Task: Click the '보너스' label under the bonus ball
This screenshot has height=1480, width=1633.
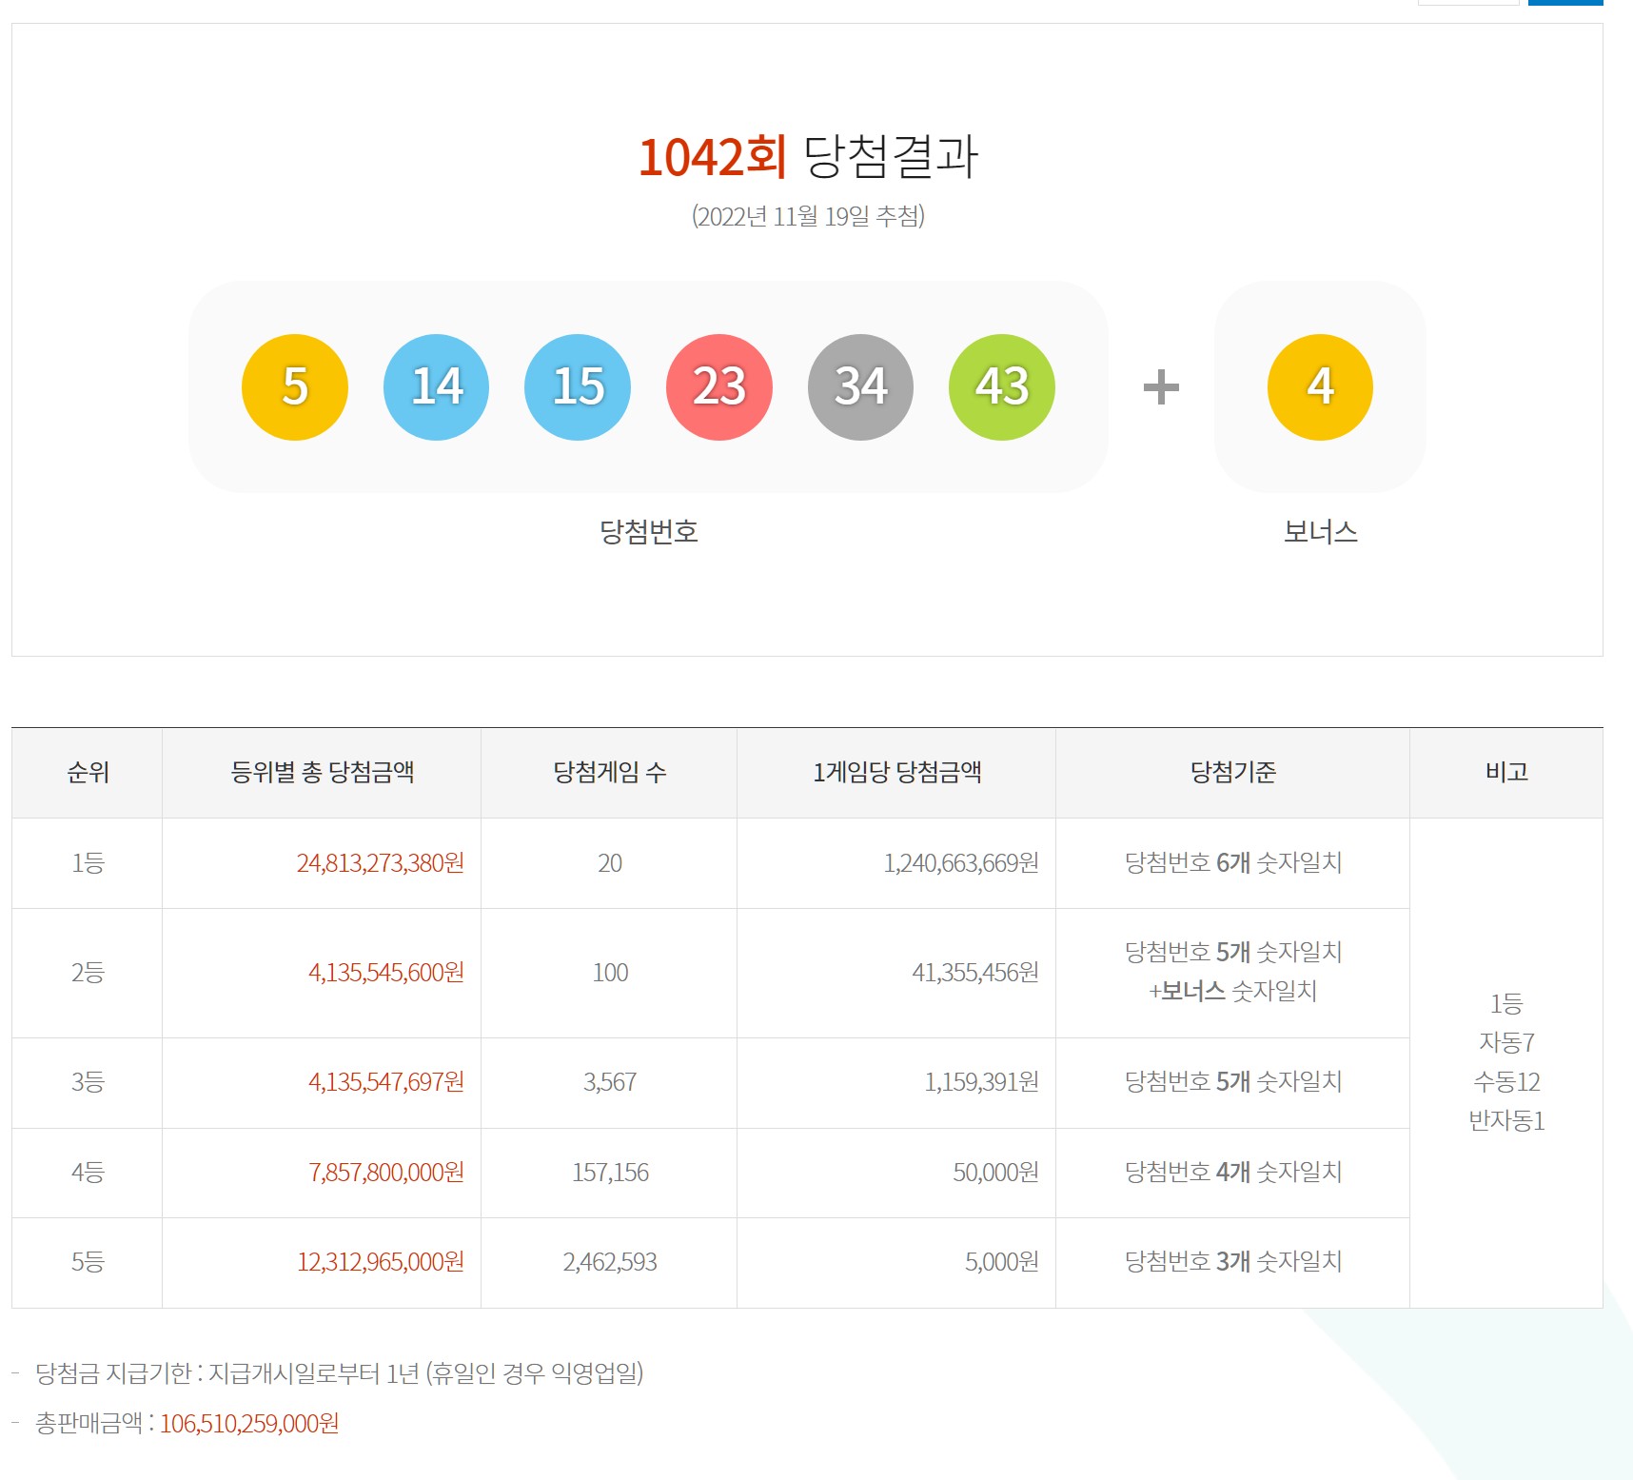Action: 1320,531
